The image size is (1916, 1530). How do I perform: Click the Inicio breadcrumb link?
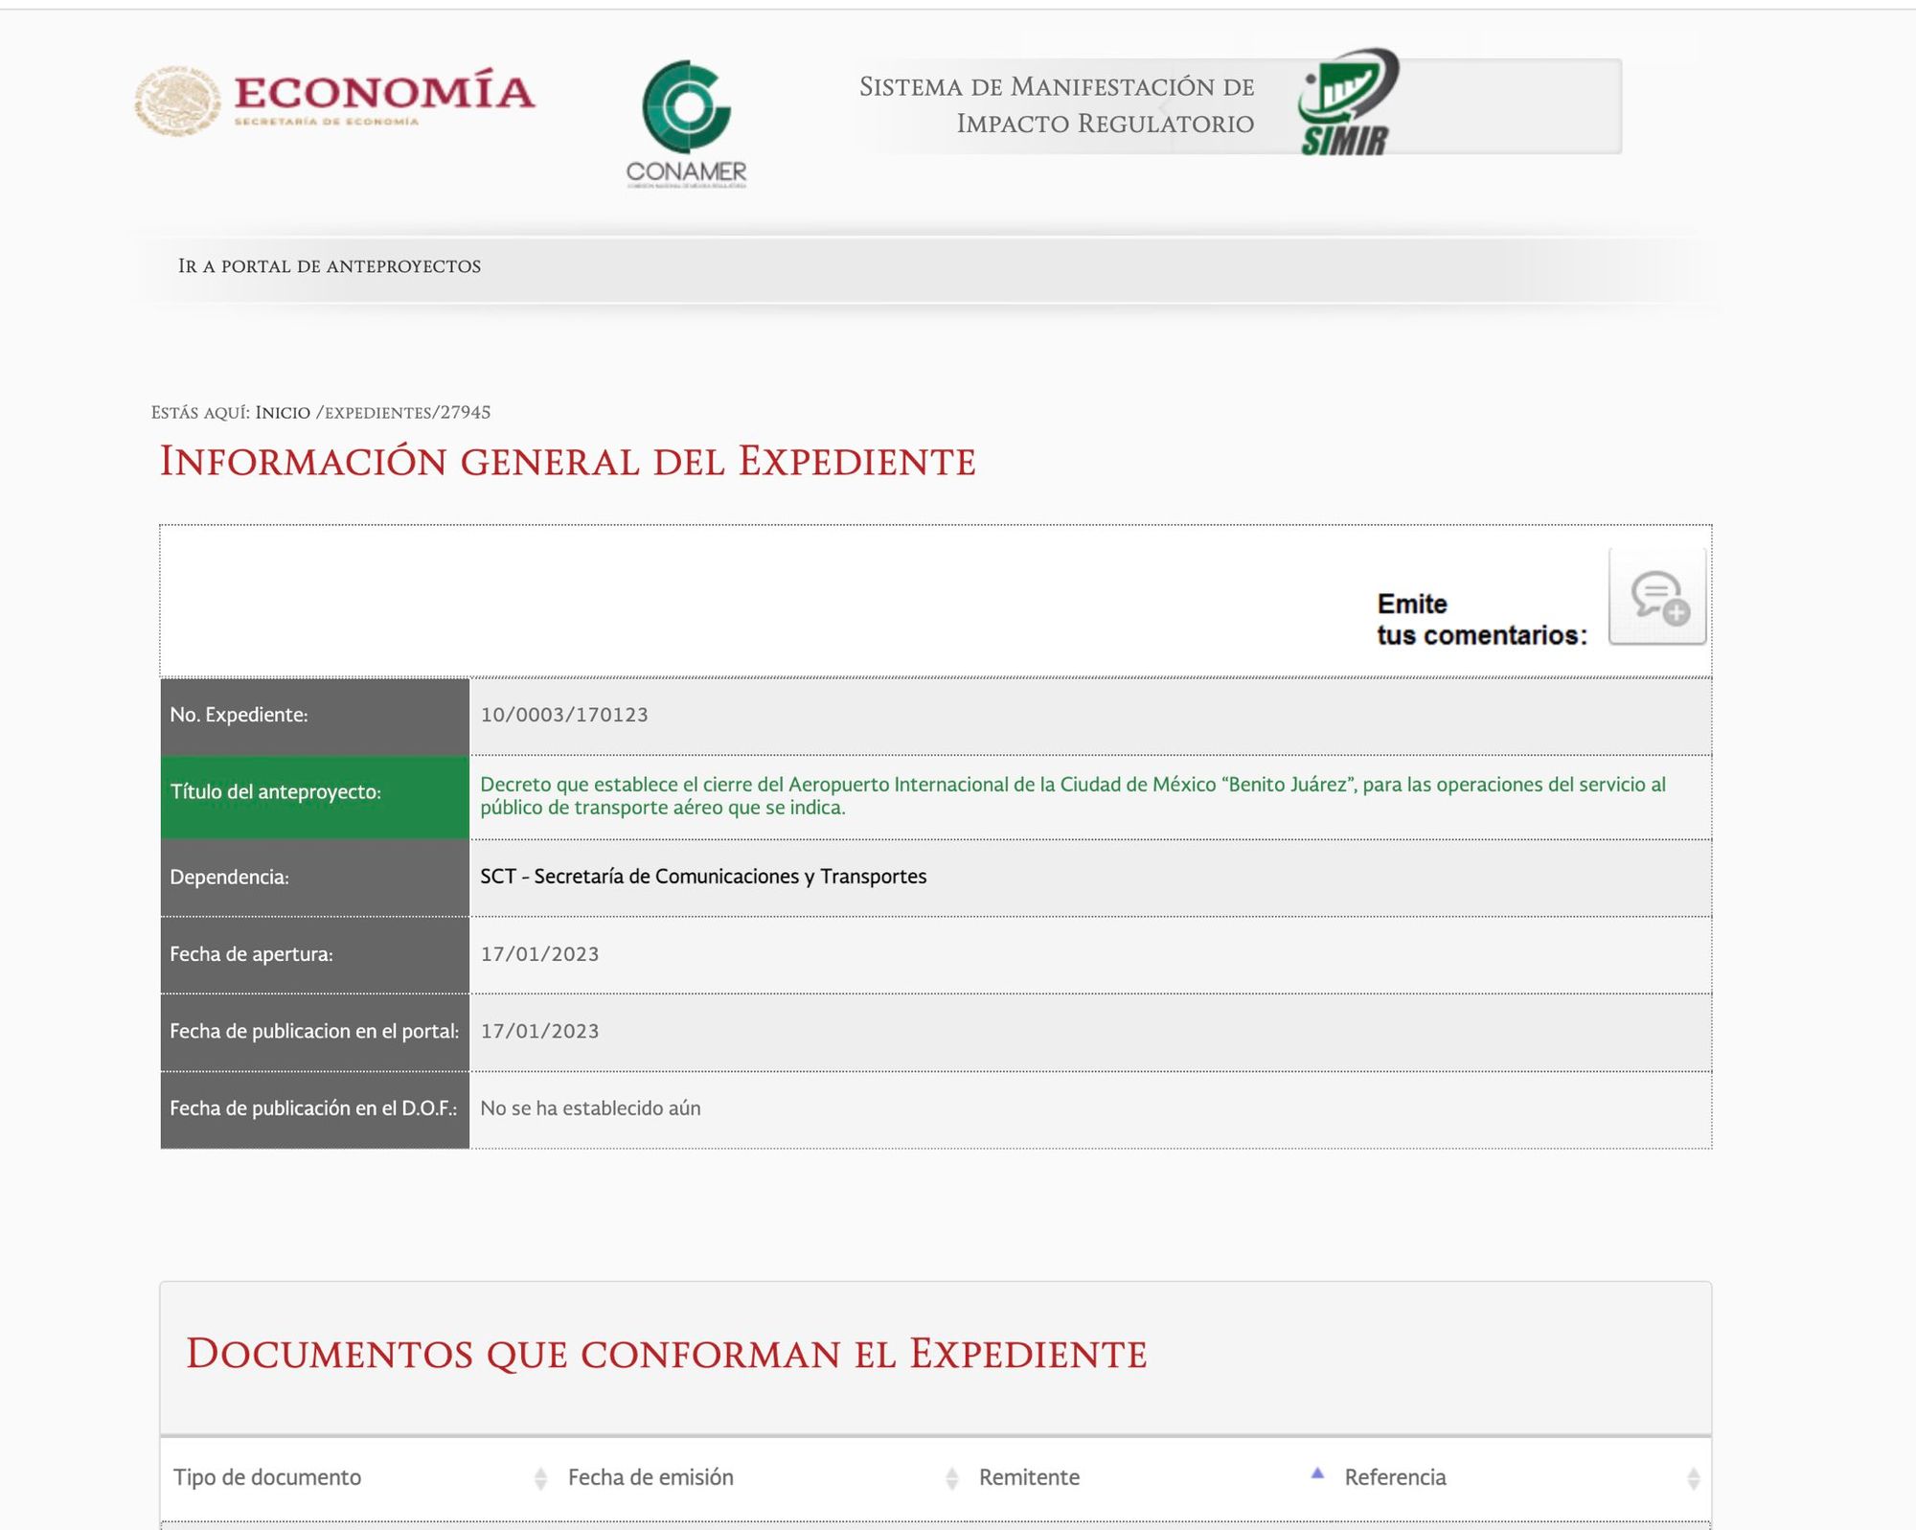pyautogui.click(x=283, y=413)
